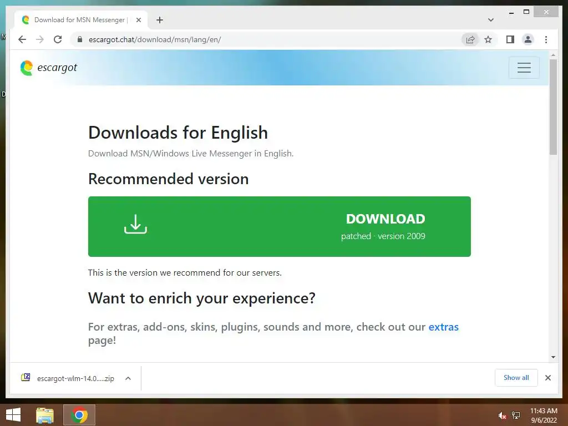Click the Recommended version heading

169,179
